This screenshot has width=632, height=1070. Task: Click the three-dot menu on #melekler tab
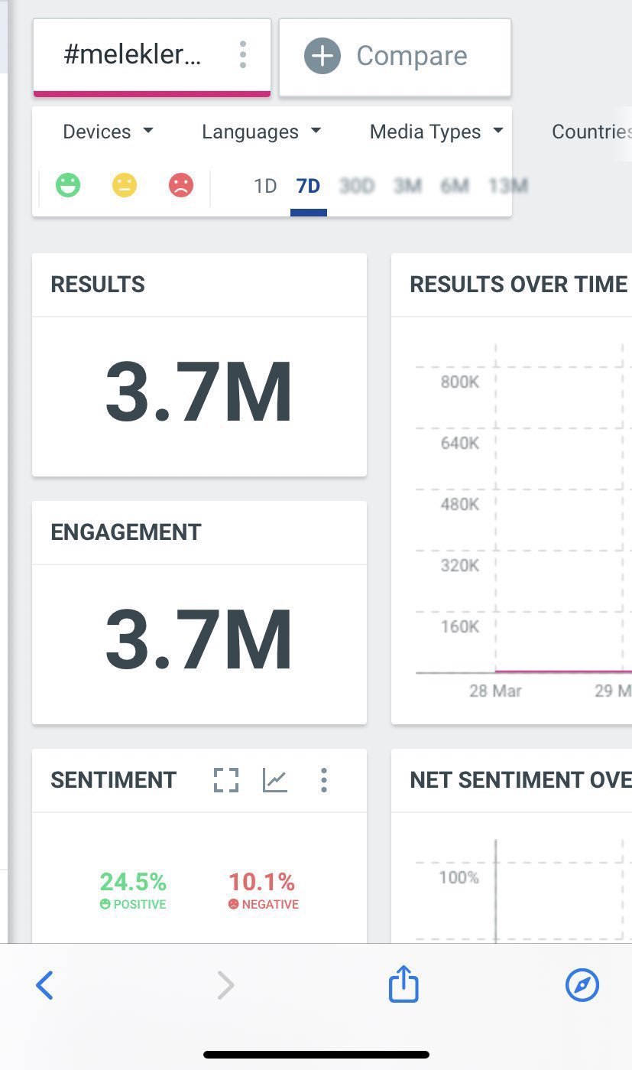(x=243, y=55)
